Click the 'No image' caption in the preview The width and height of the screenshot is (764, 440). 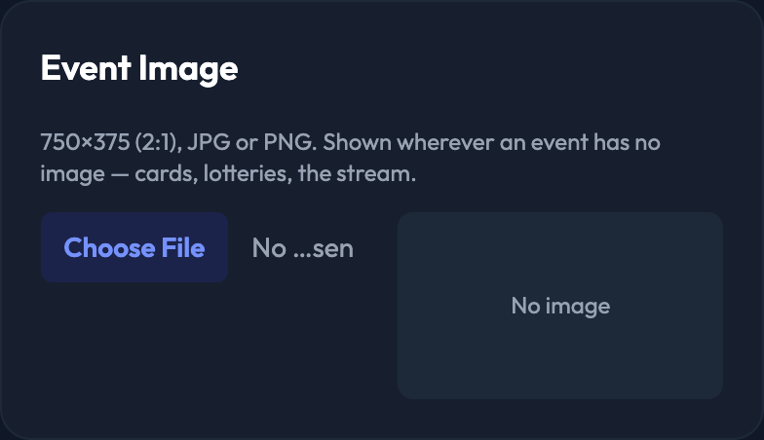560,306
